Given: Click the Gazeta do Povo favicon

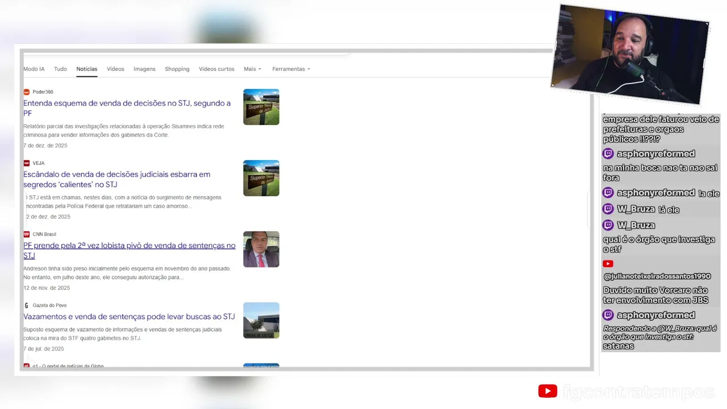Looking at the screenshot, I should click(26, 305).
